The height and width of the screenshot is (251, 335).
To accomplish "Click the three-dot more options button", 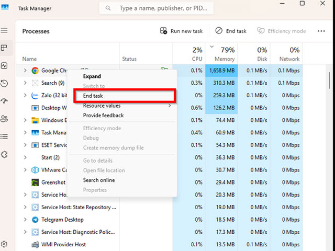I will [x=321, y=31].
